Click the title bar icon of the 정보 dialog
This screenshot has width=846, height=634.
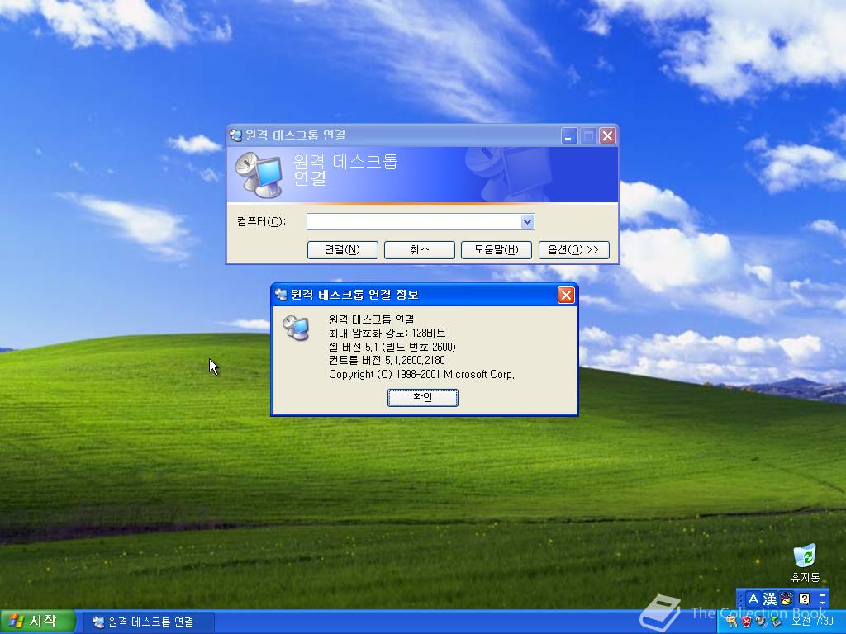281,295
